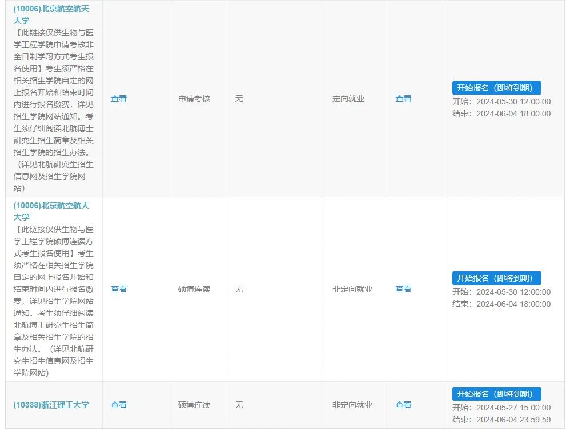Click 查看 link beside 定向就业

click(x=403, y=99)
